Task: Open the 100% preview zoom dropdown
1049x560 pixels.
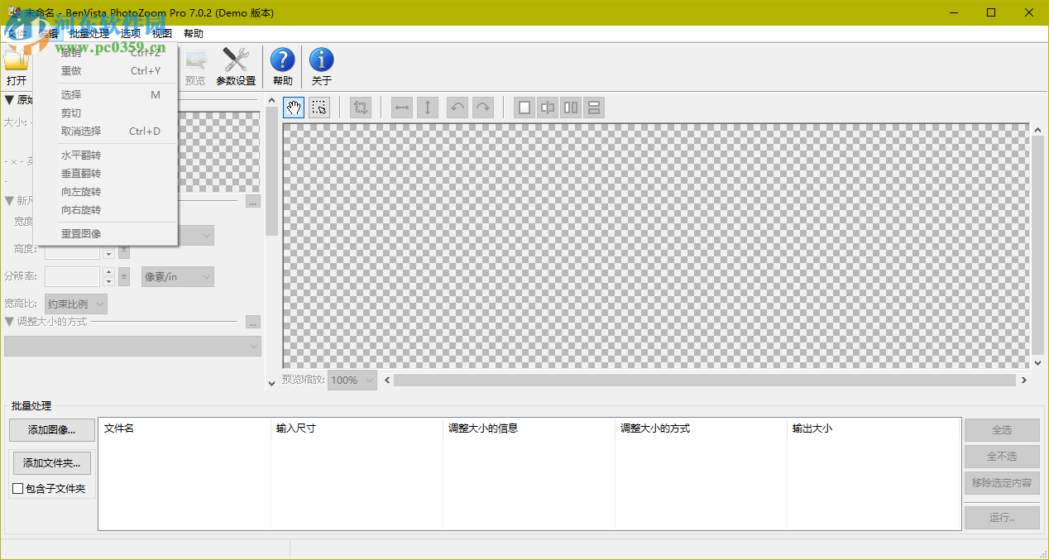Action: (x=352, y=380)
